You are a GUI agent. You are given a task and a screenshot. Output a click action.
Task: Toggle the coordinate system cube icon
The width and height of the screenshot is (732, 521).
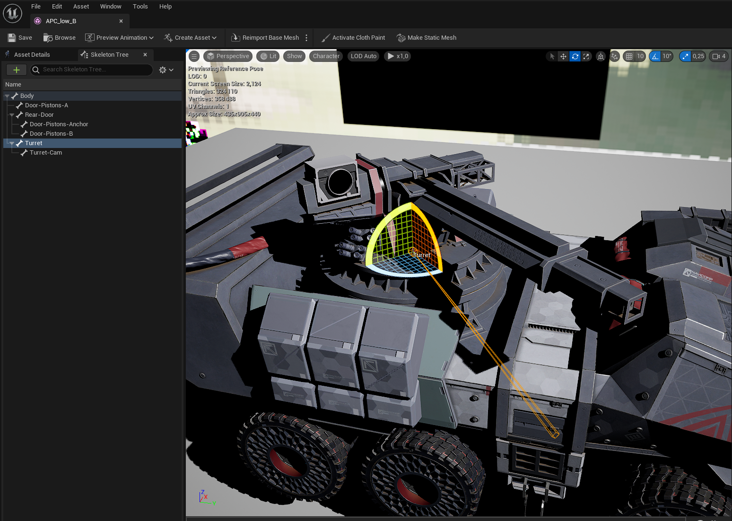(601, 56)
